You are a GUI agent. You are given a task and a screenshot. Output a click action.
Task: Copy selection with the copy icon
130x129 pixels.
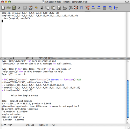(47, 8)
